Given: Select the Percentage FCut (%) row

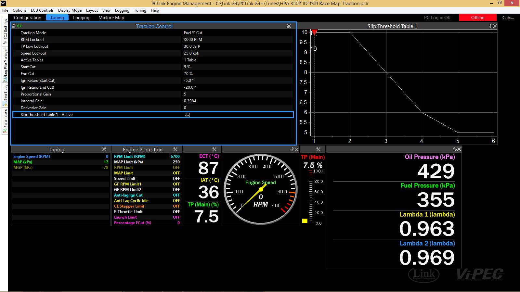Looking at the screenshot, I should point(147,223).
